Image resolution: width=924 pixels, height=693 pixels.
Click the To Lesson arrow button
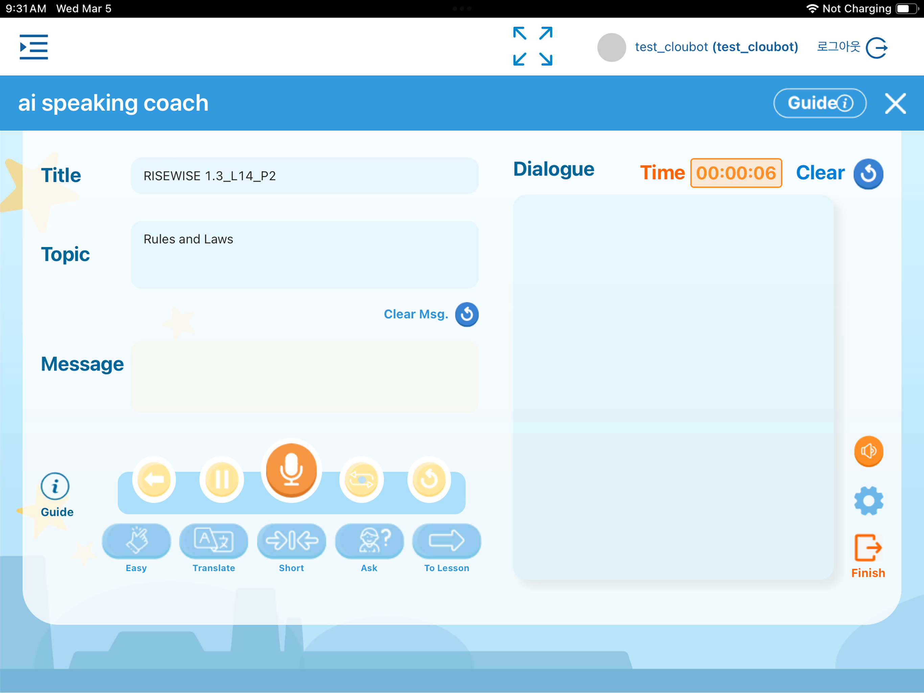pos(446,541)
